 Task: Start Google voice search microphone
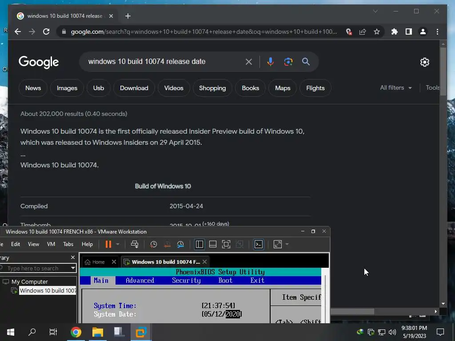click(x=271, y=61)
